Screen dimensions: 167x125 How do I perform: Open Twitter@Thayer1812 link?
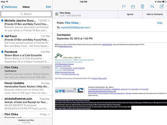click(x=99, y=78)
